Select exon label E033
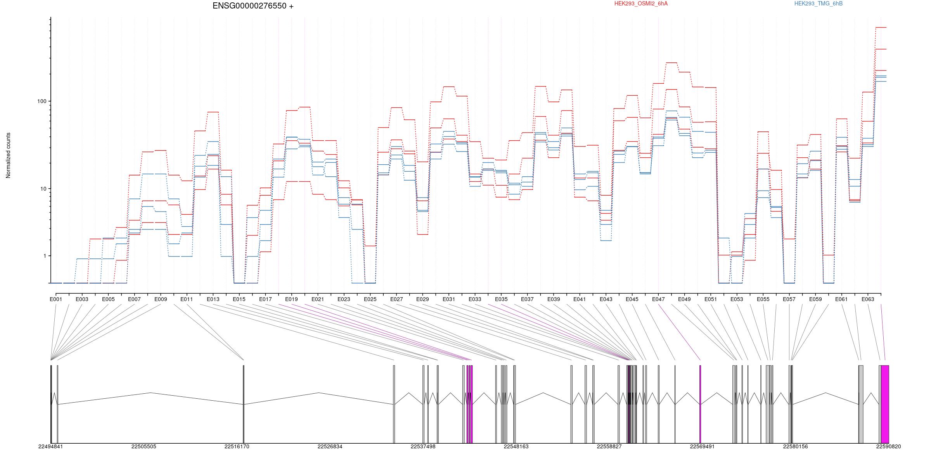This screenshot has height=465, width=931. [475, 299]
